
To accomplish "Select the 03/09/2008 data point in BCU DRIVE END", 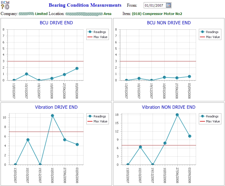I will coord(77,68).
